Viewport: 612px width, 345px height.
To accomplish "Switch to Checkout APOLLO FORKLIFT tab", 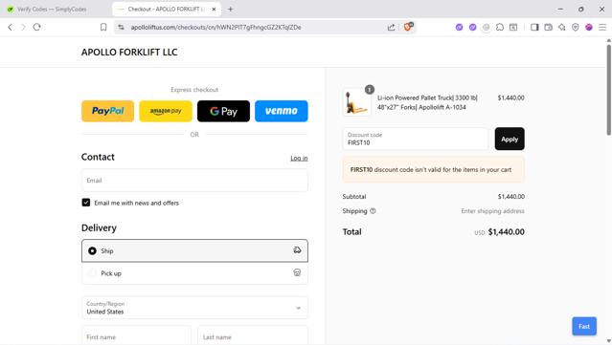I will pyautogui.click(x=167, y=9).
